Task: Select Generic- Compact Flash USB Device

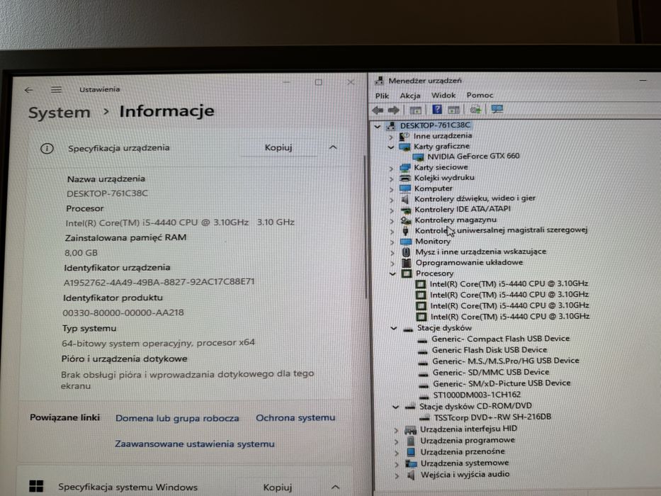Action: 500,339
